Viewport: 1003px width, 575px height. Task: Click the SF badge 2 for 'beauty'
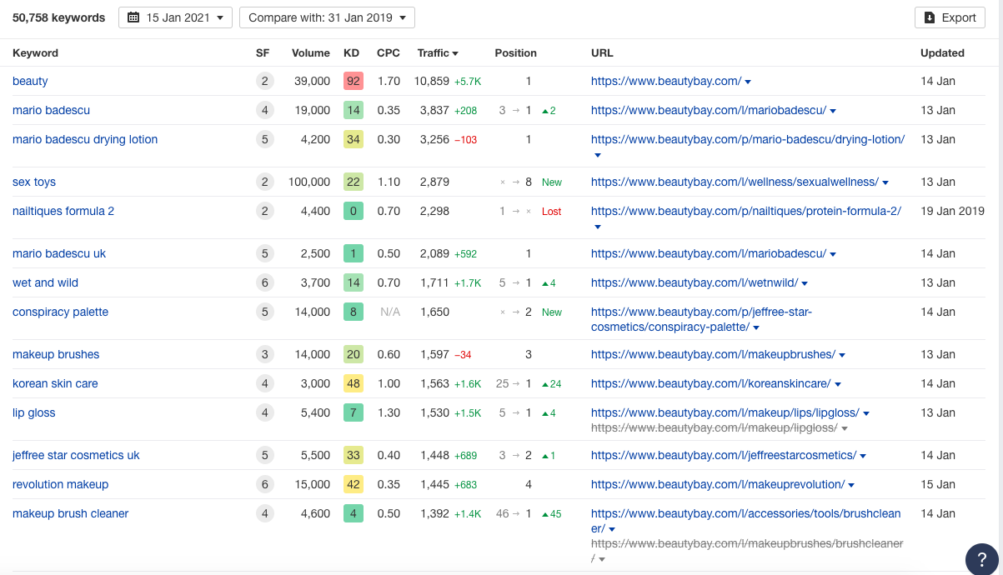click(265, 81)
